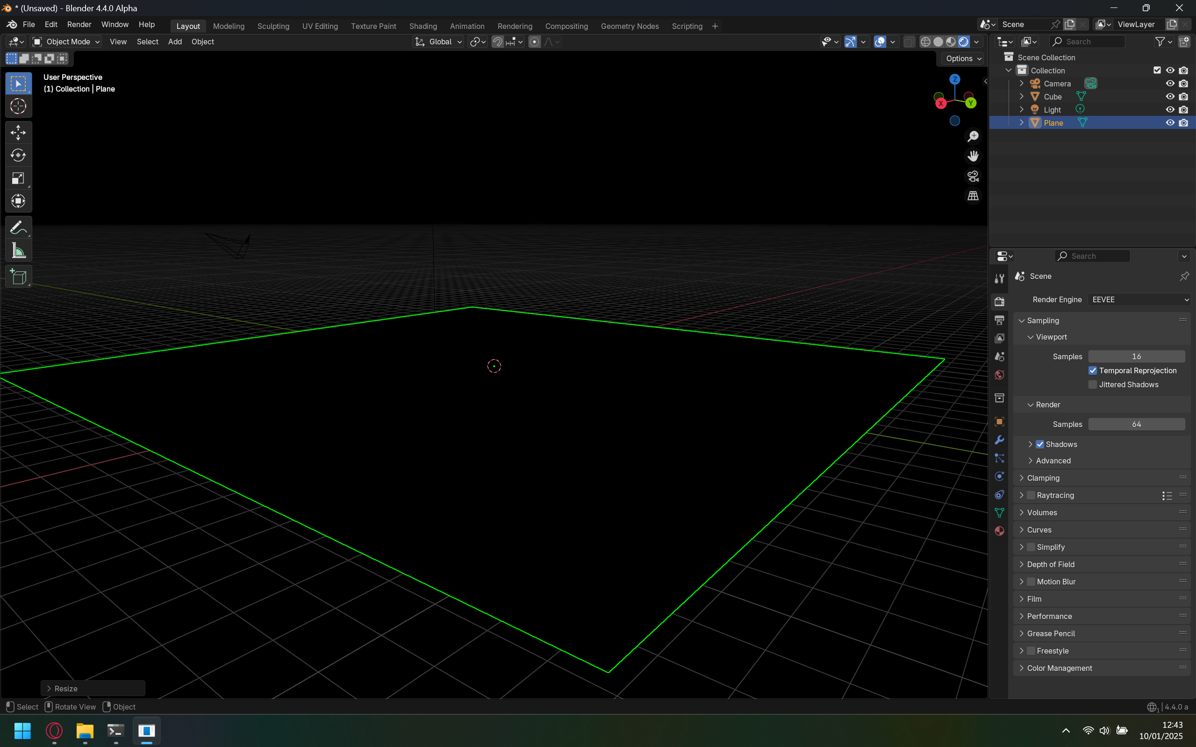Enable the Motion Blur checkbox
Image resolution: width=1196 pixels, height=747 pixels.
(1031, 582)
